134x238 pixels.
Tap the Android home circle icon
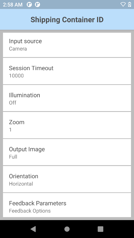point(67,229)
